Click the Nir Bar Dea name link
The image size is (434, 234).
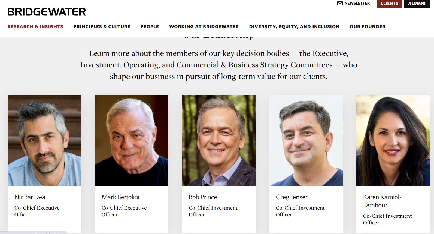pyautogui.click(x=30, y=197)
